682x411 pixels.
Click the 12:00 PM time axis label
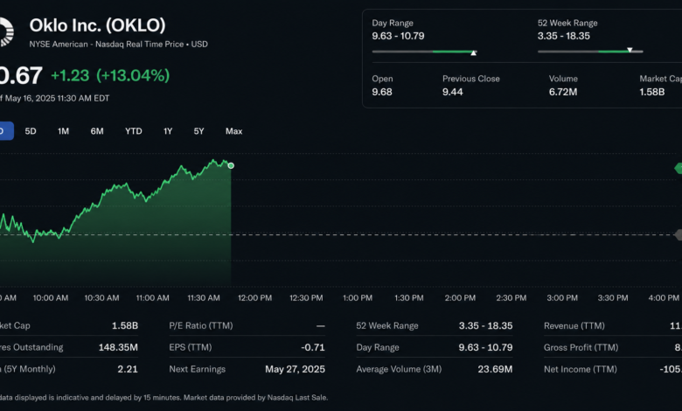255,298
